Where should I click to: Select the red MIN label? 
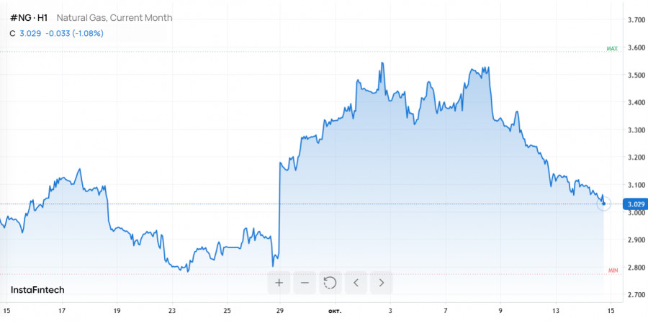tap(613, 270)
